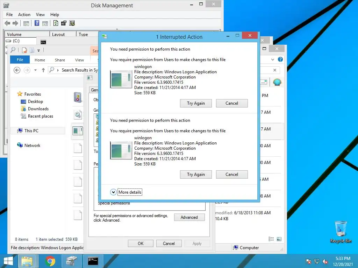Click Action Center flag in system tray

308,261
